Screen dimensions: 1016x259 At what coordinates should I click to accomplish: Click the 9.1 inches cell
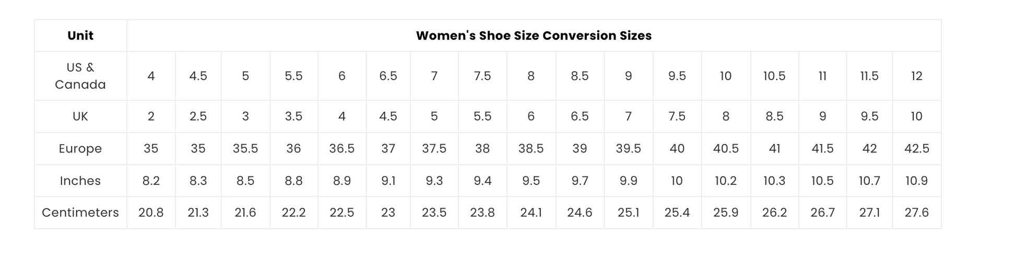coord(388,181)
